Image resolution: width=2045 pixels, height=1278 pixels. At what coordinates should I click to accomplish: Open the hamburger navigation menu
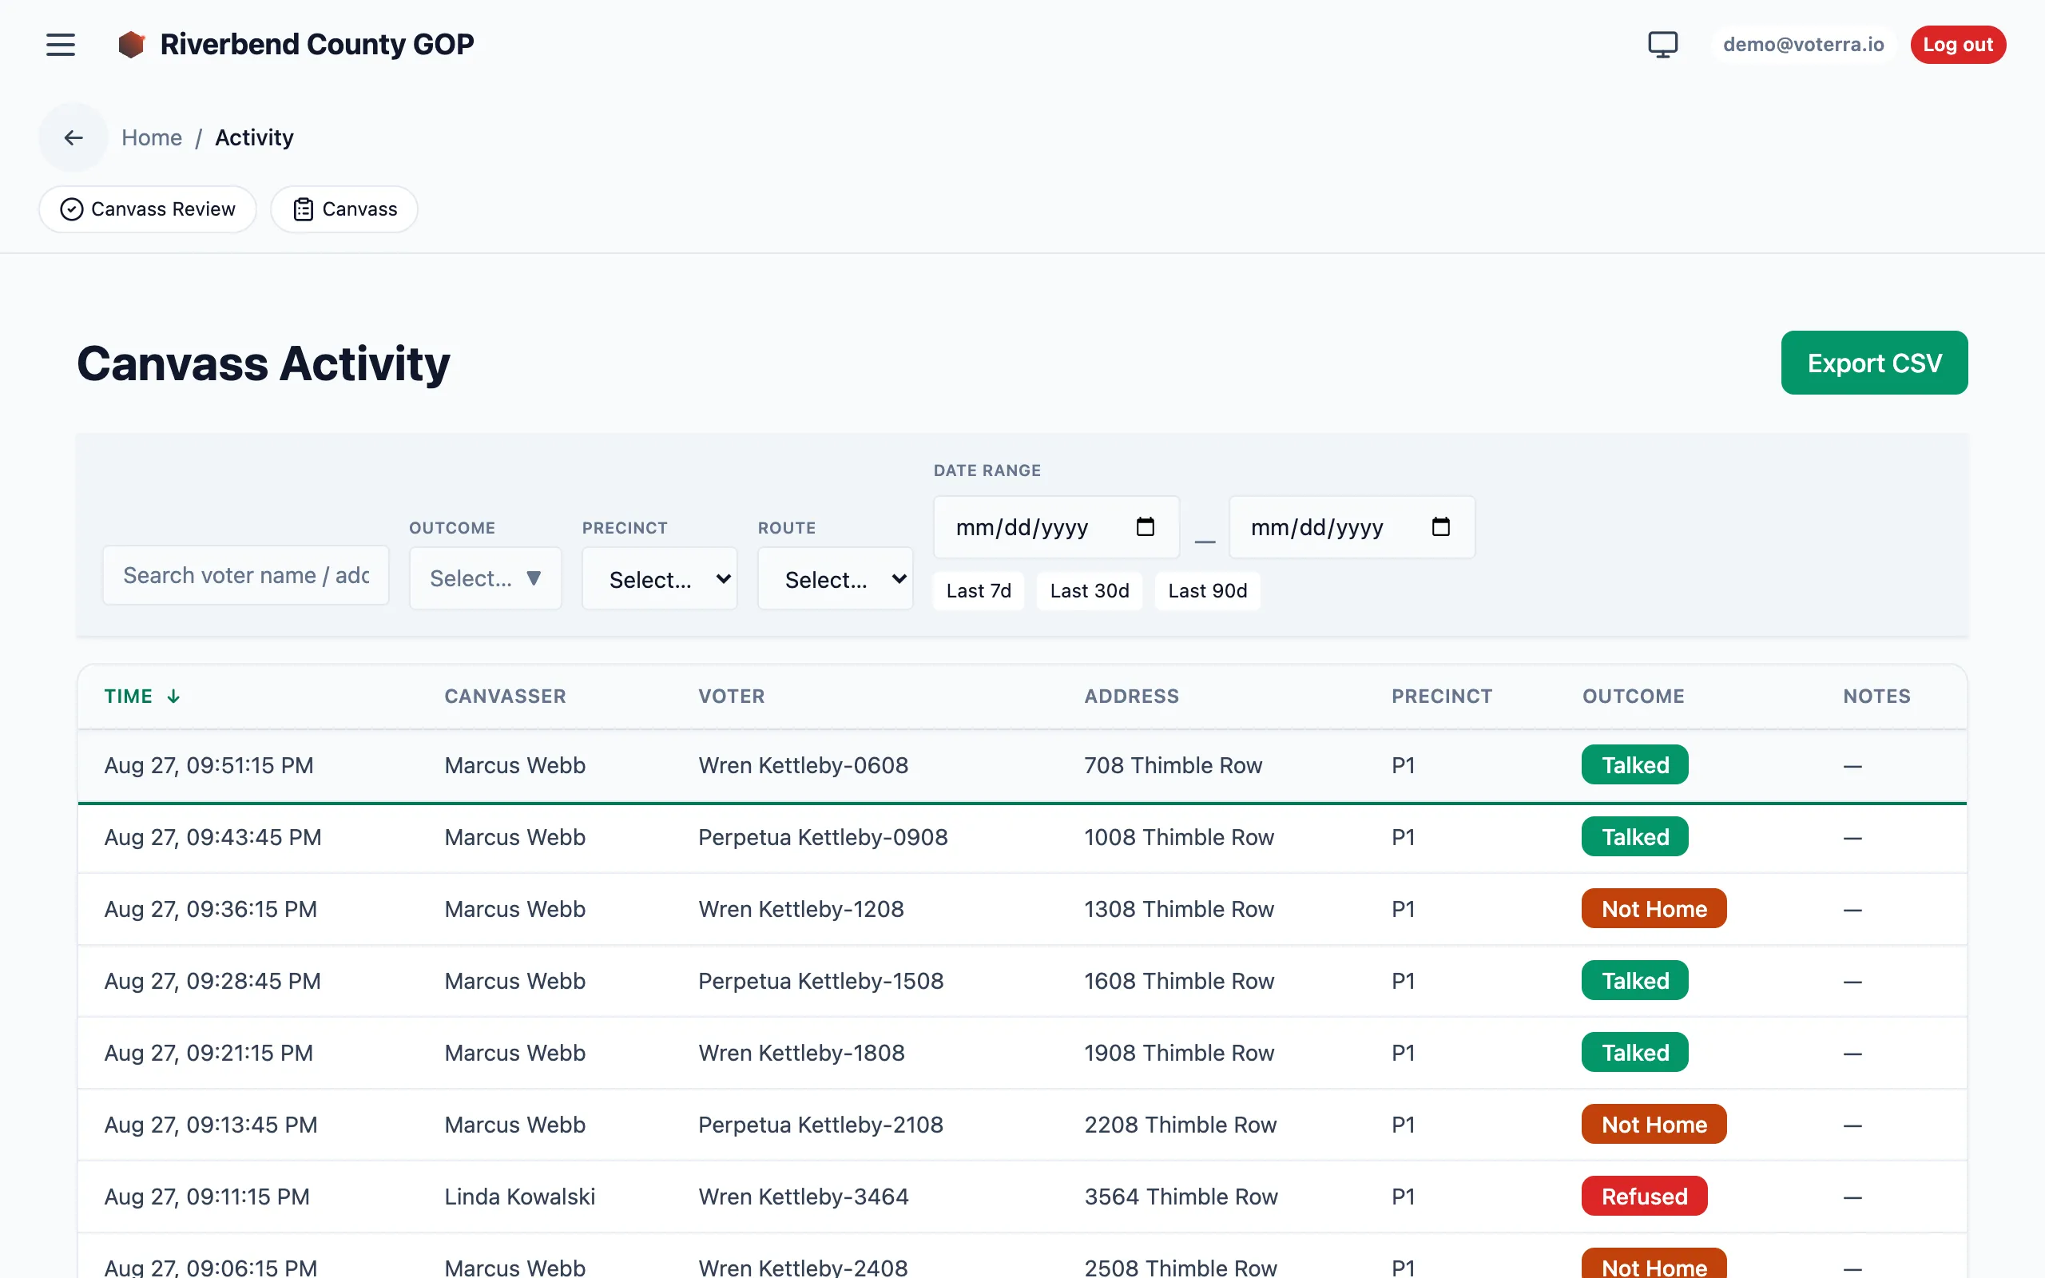pyautogui.click(x=60, y=44)
